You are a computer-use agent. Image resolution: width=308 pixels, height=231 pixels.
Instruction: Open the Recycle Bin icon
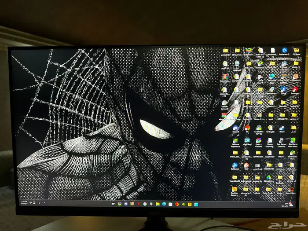(237, 64)
